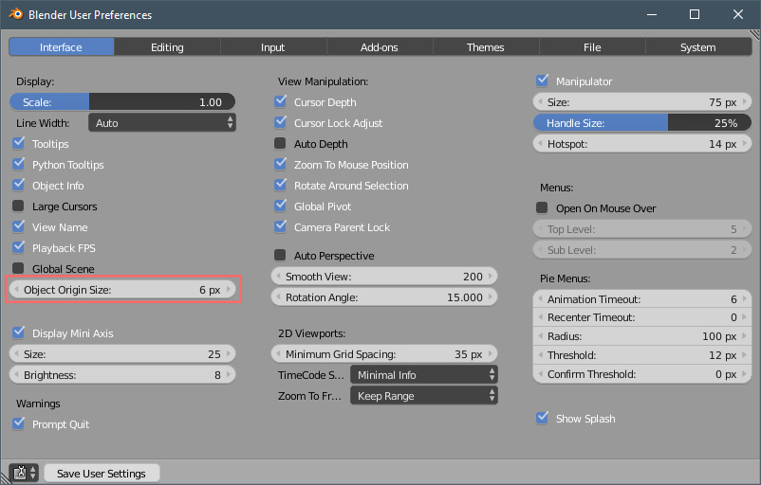
Task: Open the TimeCode Style Minimal Info dropdown
Action: pos(424,374)
